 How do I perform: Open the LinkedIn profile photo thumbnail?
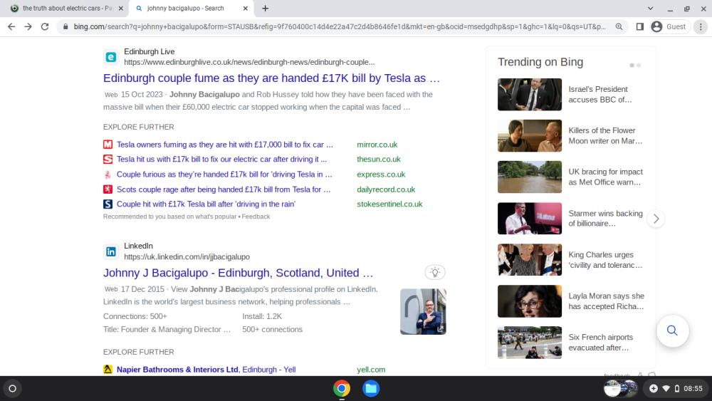pyautogui.click(x=423, y=311)
